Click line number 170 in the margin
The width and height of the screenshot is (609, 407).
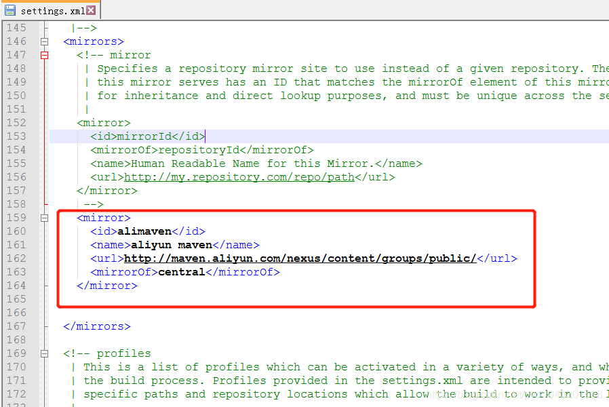click(16, 367)
